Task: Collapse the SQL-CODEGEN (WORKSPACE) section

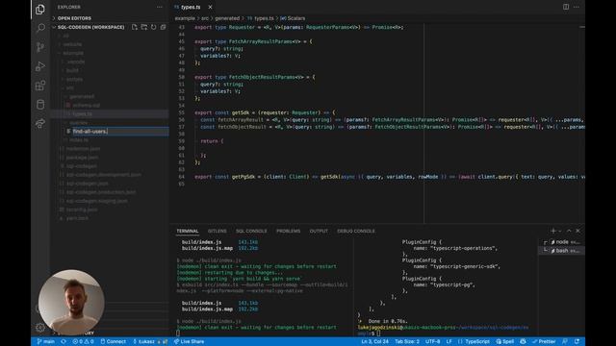Action: pyautogui.click(x=90, y=27)
